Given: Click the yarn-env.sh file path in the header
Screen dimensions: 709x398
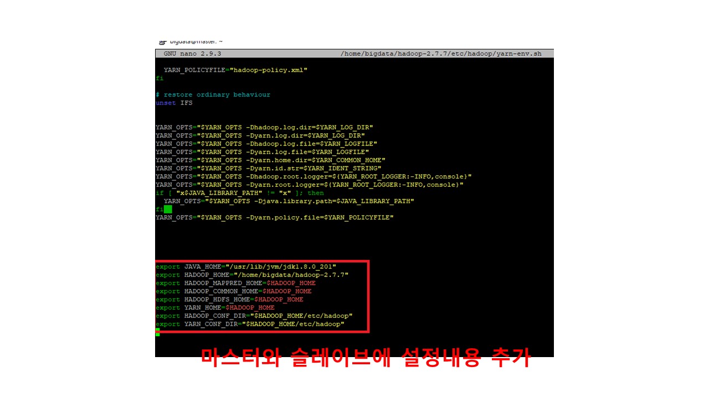Looking at the screenshot, I should coord(441,54).
